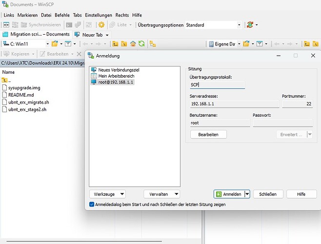Click the Serveradresse input field
The width and height of the screenshot is (321, 244).
pos(227,104)
